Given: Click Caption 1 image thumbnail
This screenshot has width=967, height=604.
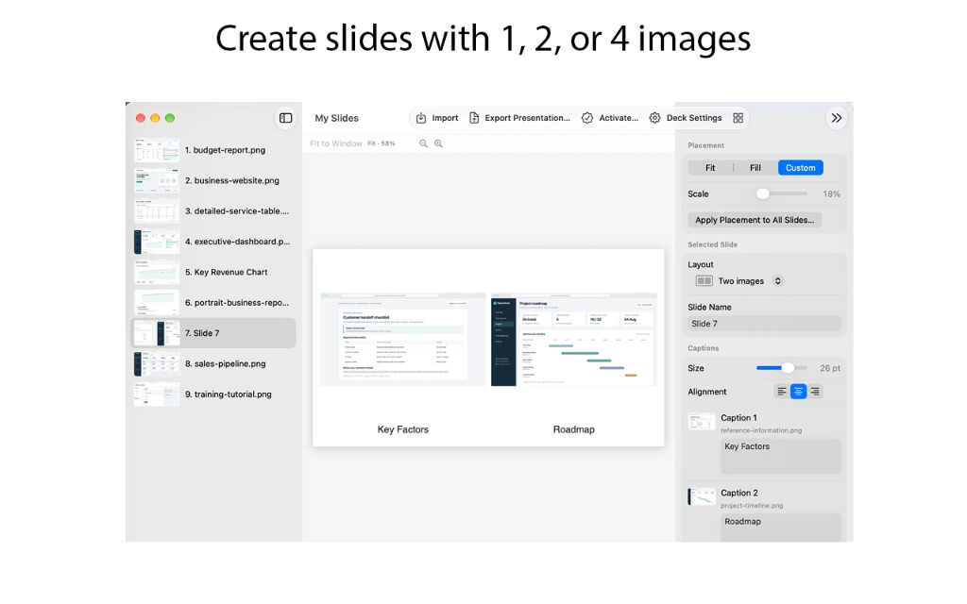Looking at the screenshot, I should tap(702, 422).
